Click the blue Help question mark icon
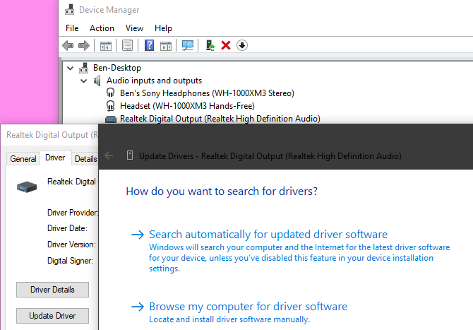473x330 pixels. click(x=149, y=45)
